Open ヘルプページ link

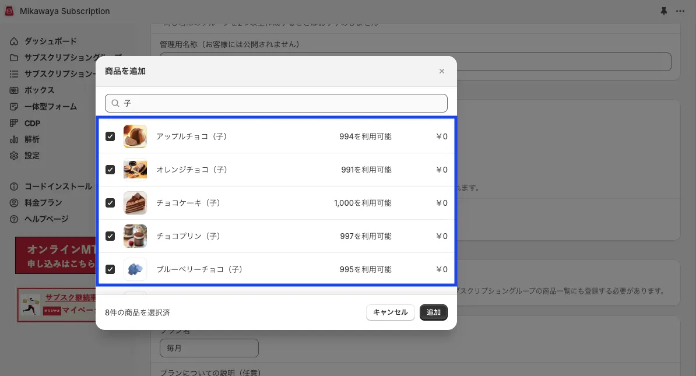[x=47, y=219]
